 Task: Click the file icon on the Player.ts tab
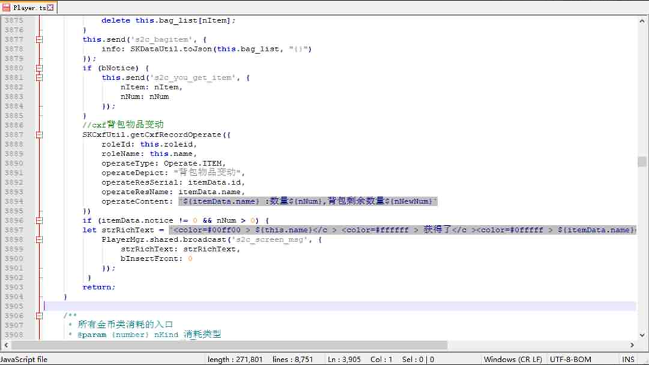pos(7,8)
